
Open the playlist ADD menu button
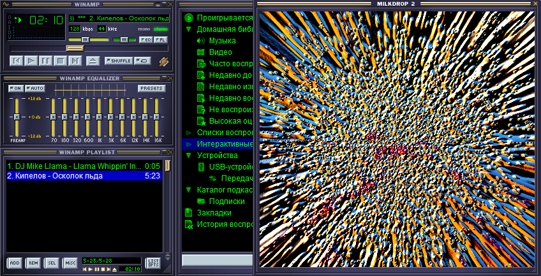[15, 263]
